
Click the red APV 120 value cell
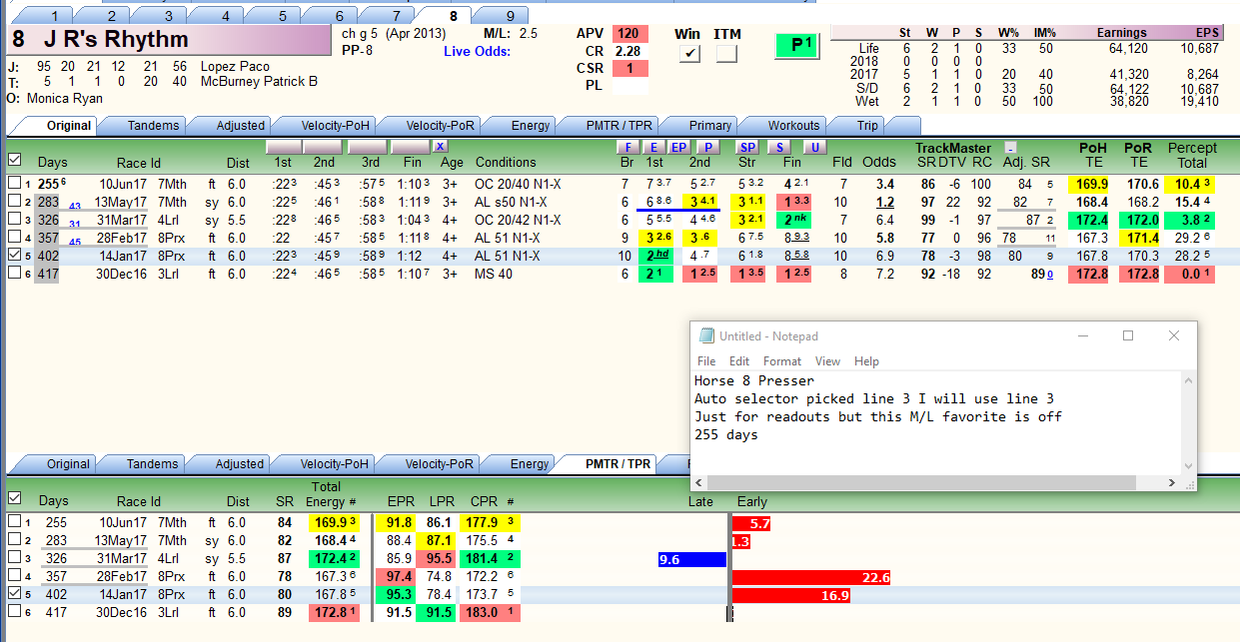629,33
